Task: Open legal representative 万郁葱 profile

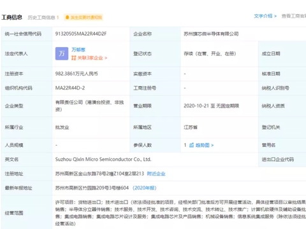Action: (78, 50)
